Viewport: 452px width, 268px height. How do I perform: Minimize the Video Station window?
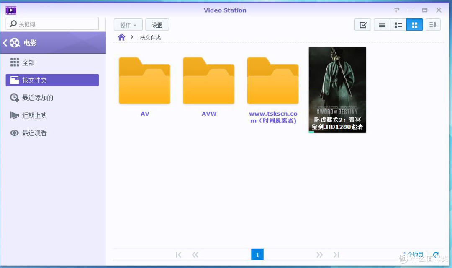[x=411, y=10]
